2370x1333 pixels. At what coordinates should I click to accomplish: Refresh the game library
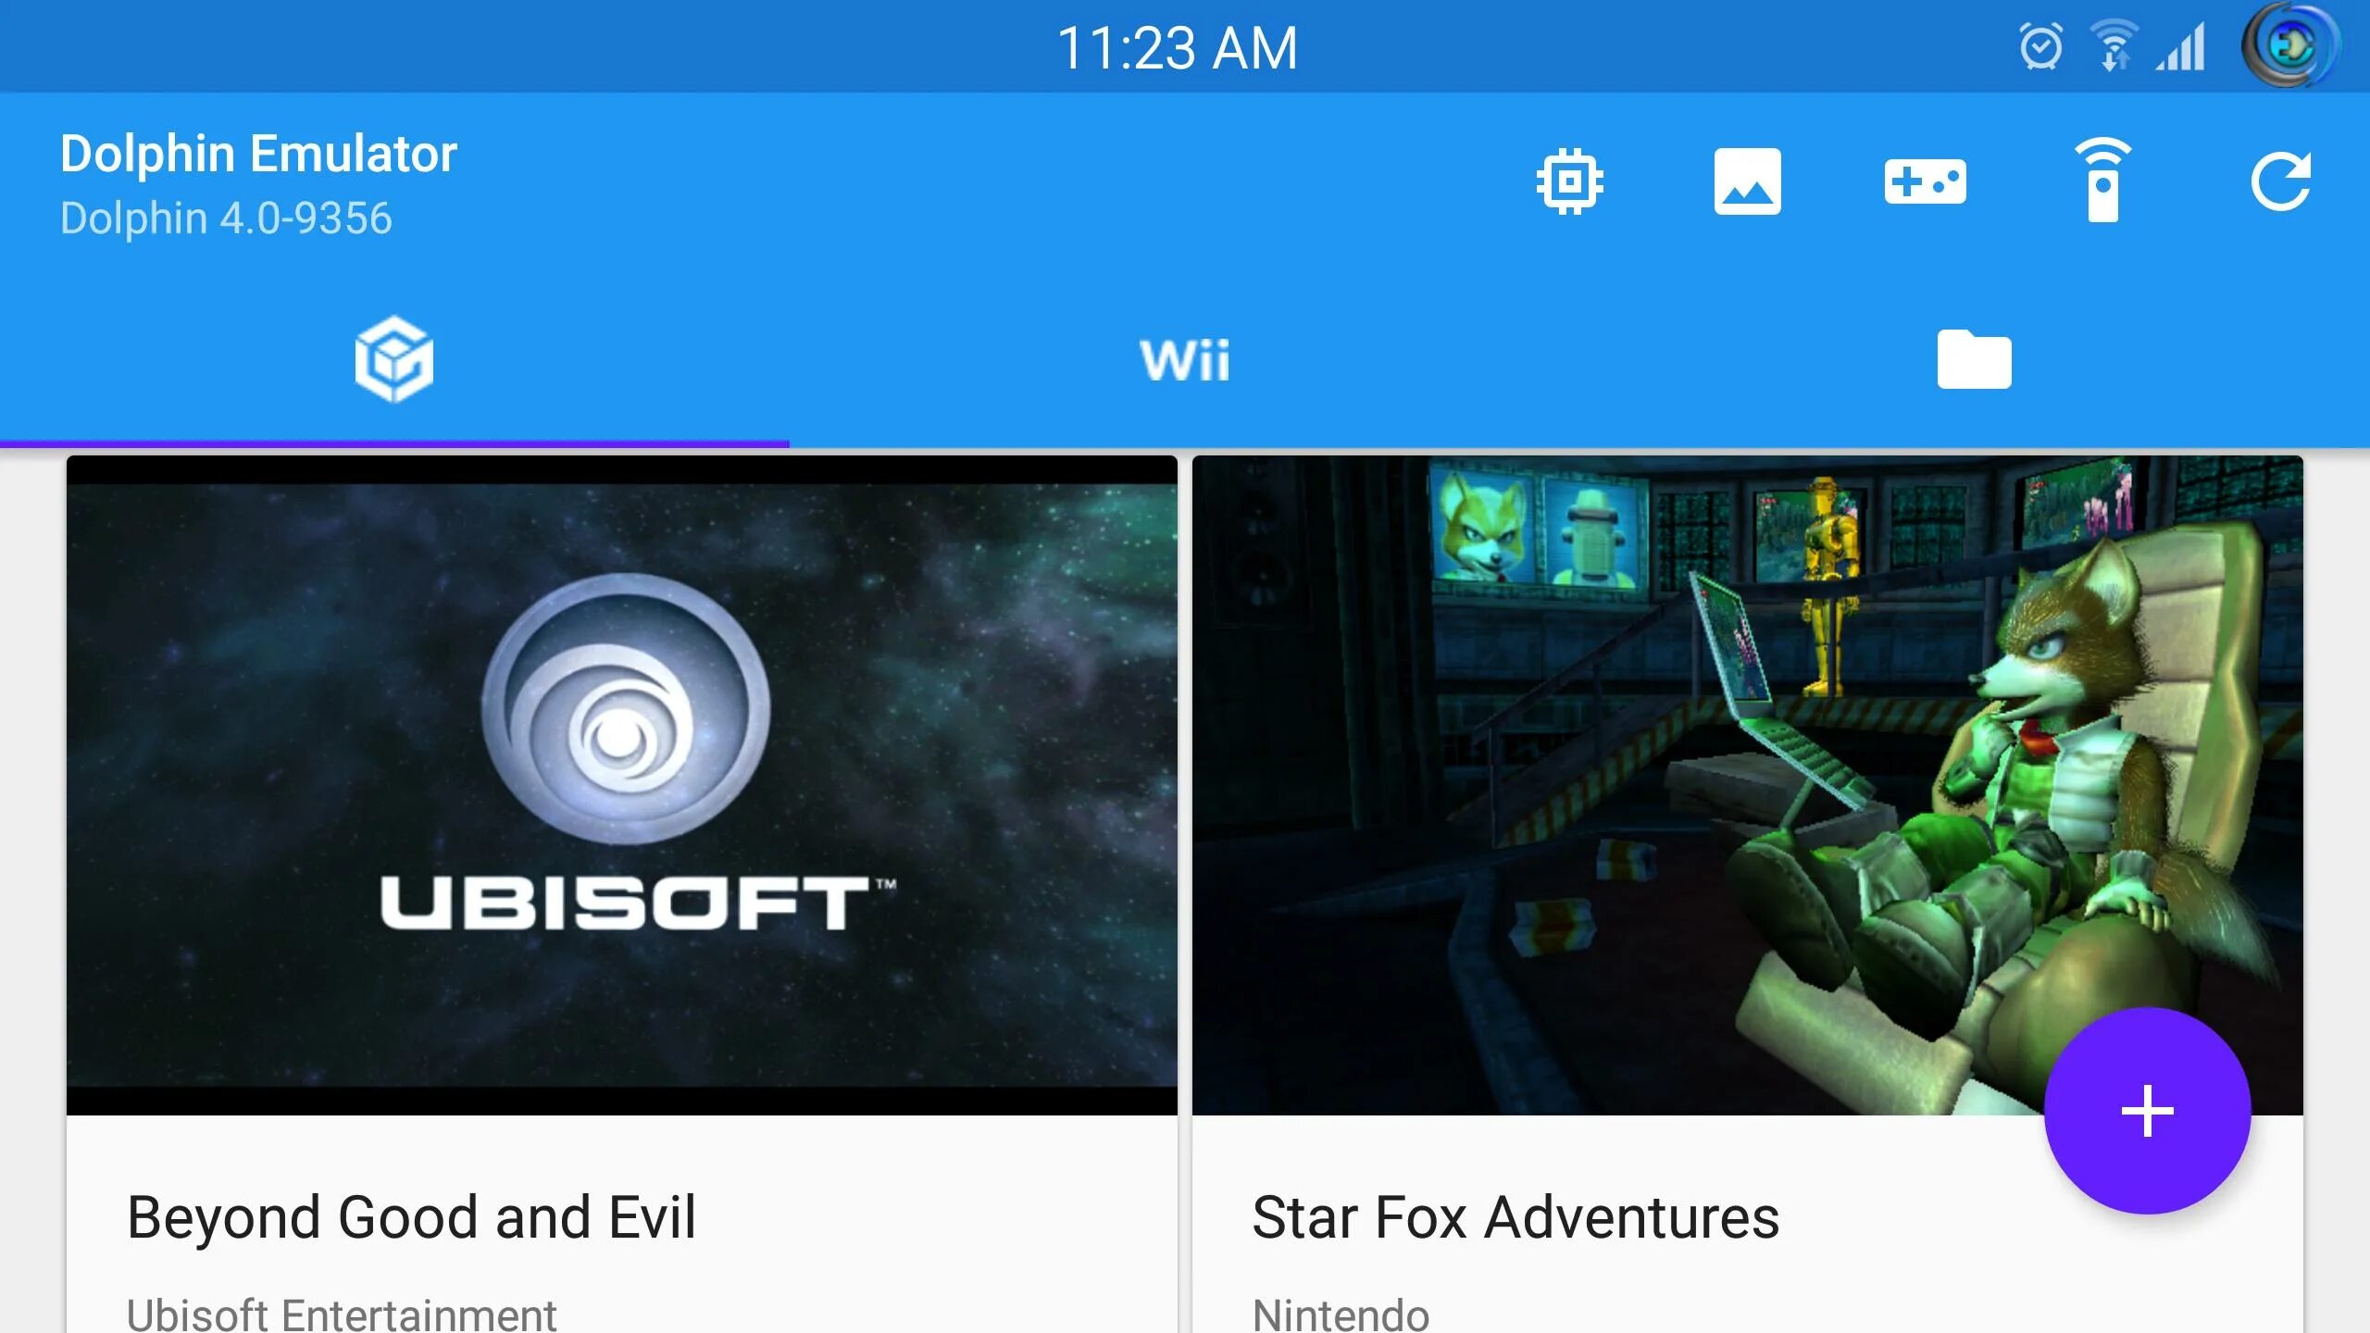click(2281, 181)
